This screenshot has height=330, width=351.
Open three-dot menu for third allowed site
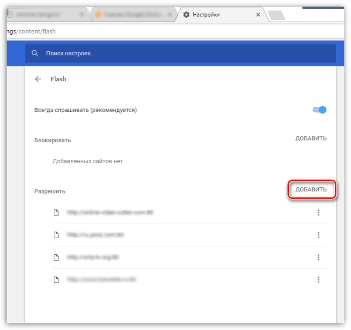[x=318, y=257]
